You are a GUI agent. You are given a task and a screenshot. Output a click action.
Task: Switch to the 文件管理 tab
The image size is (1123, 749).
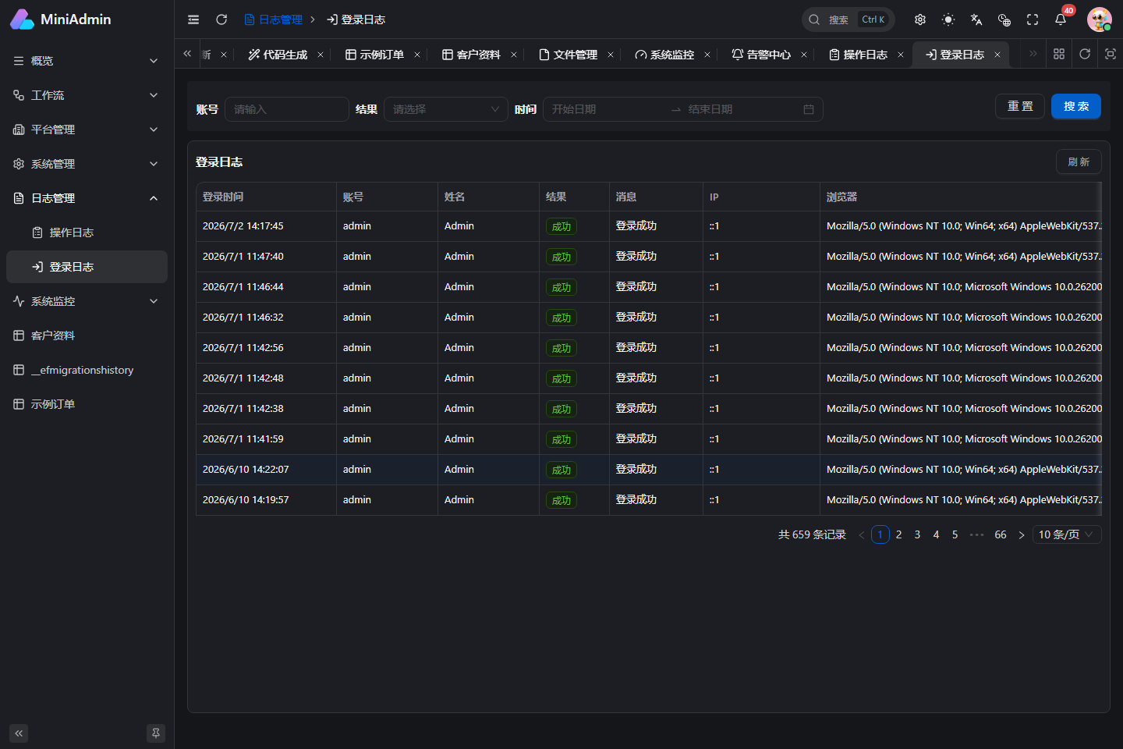coord(576,55)
